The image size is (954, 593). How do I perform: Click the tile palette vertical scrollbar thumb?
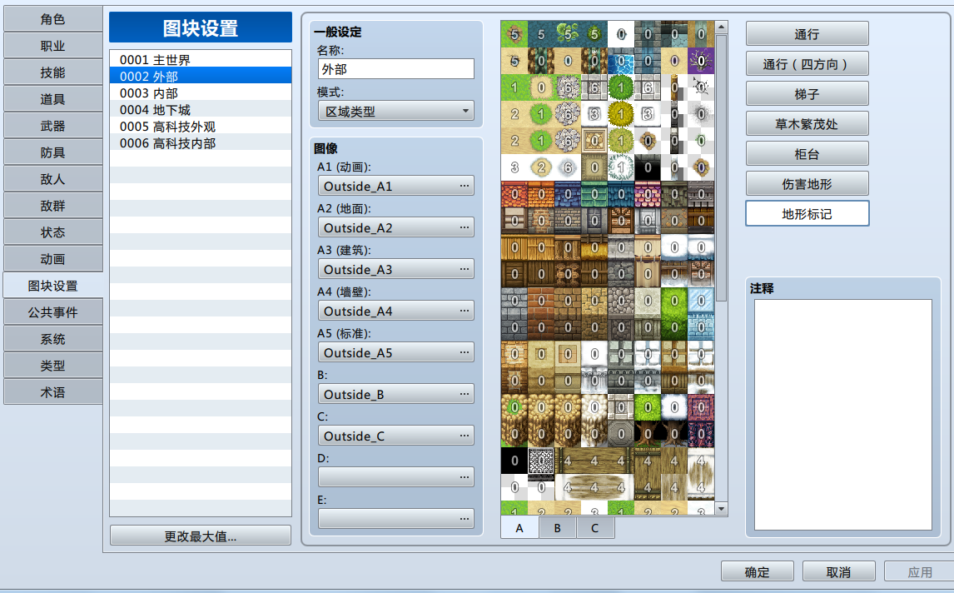(x=721, y=168)
